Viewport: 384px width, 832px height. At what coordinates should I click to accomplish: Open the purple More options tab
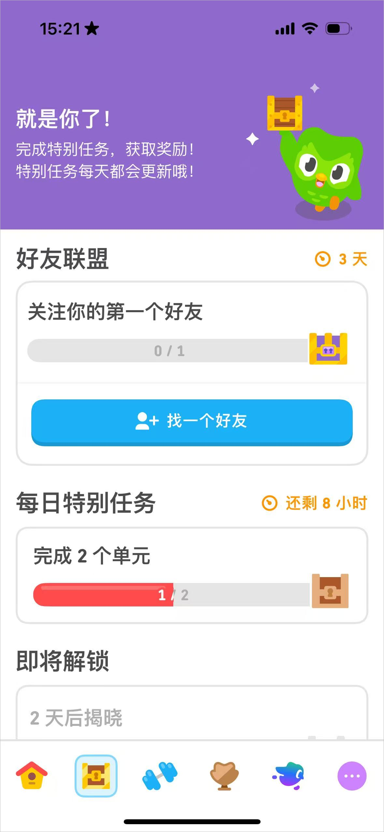(x=352, y=776)
